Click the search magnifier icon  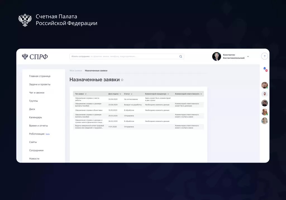[x=181, y=56]
